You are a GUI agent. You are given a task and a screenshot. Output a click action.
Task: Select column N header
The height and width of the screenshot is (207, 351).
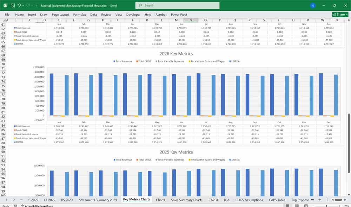tap(191, 20)
